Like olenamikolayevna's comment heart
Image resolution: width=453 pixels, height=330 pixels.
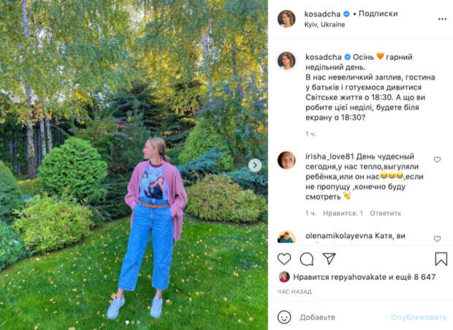(x=437, y=239)
